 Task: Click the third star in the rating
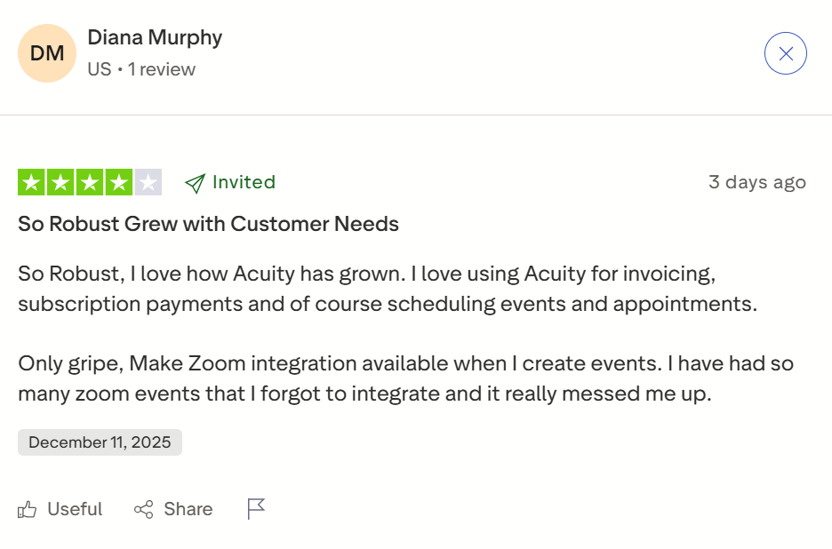89,182
